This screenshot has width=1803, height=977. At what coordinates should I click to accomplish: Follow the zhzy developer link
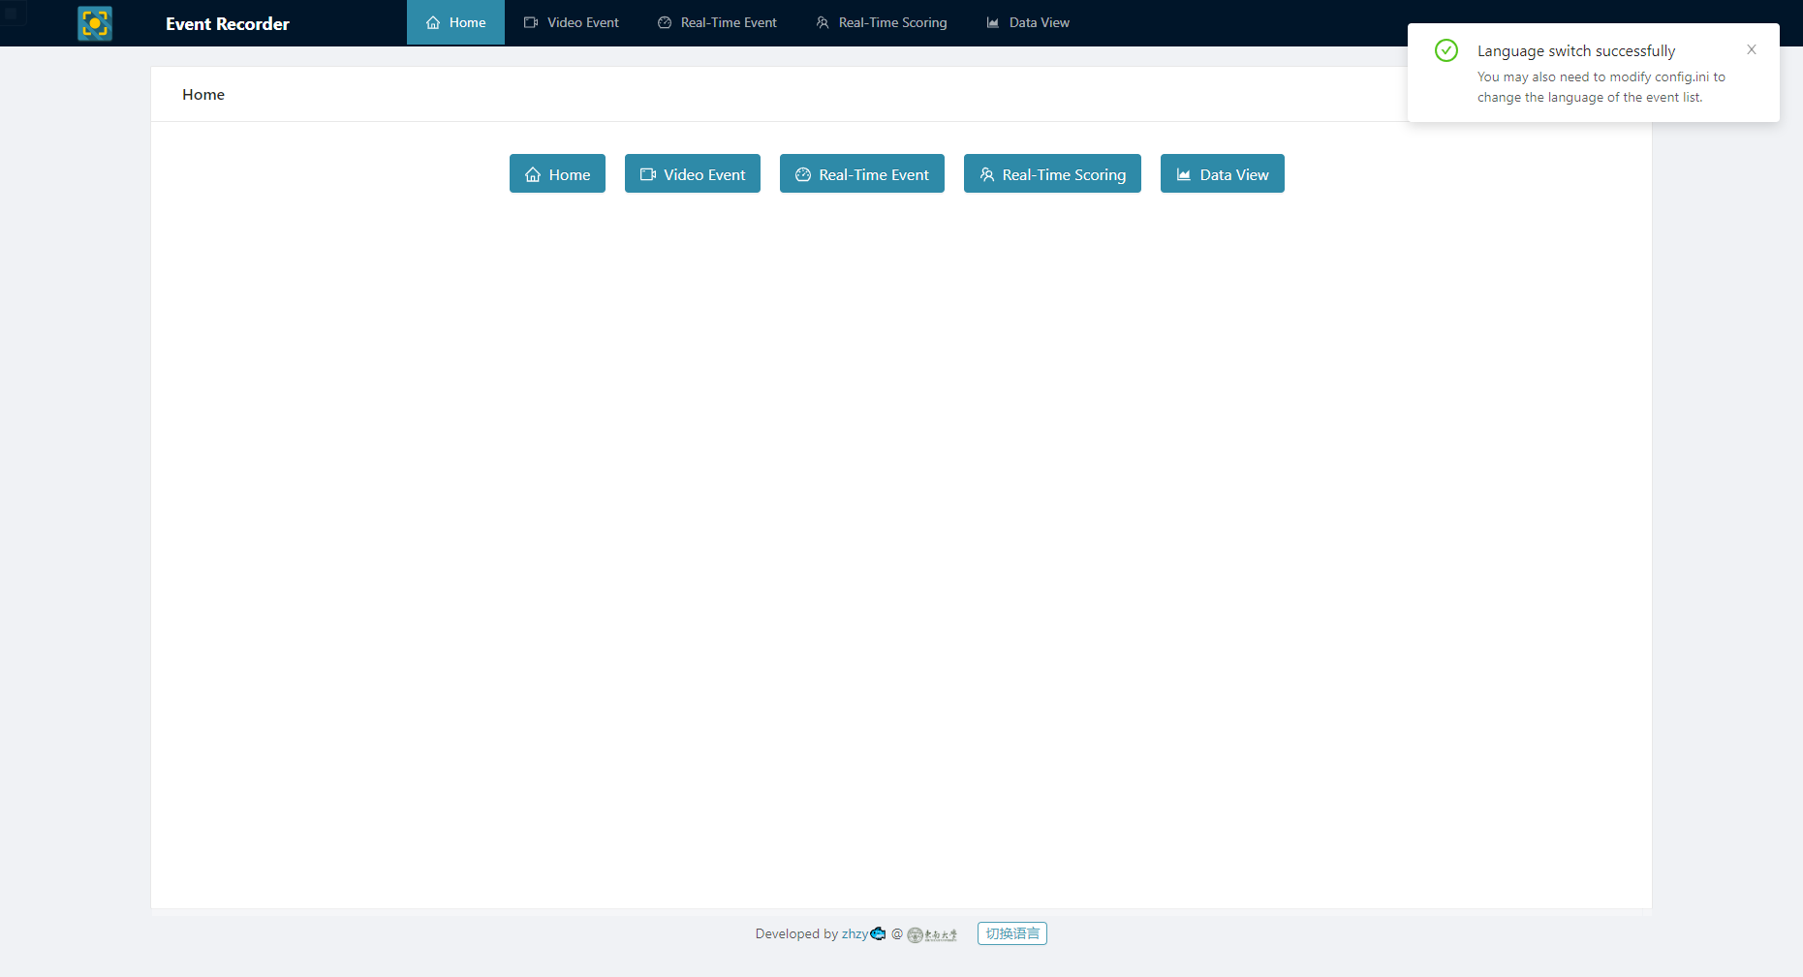[x=855, y=933]
